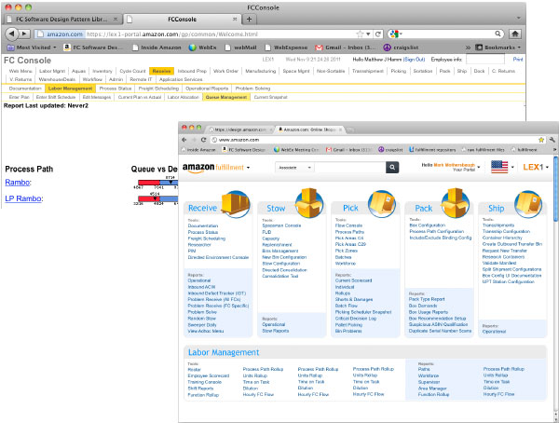Viewport: 559px width, 423px height.
Task: Click the dark search button in amazon fulfillment
Action: pyautogui.click(x=392, y=168)
